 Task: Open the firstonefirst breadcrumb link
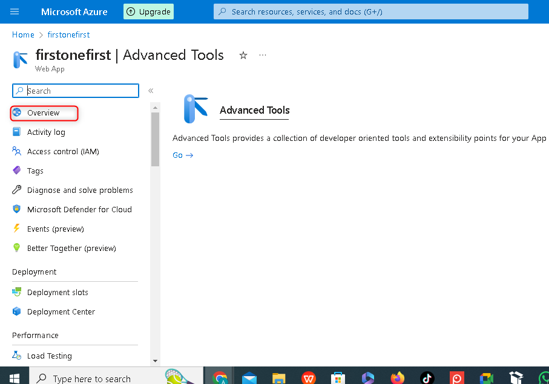(x=68, y=34)
